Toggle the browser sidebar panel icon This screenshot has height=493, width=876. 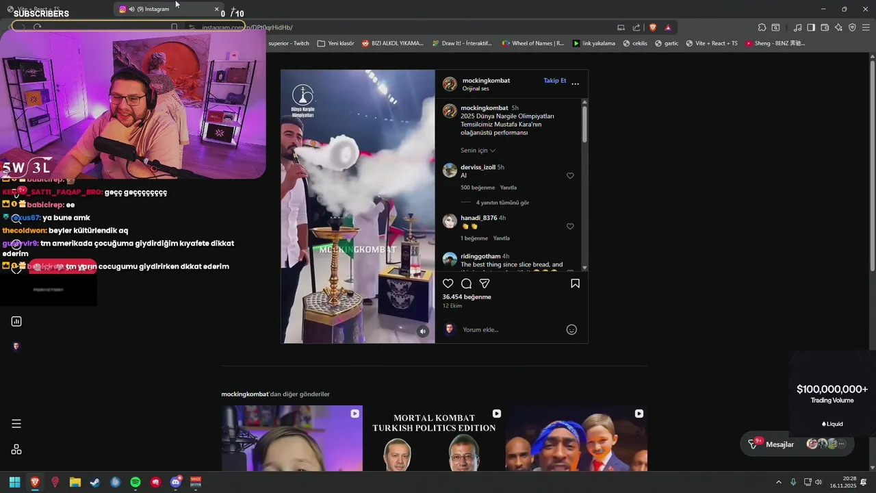coord(811,27)
